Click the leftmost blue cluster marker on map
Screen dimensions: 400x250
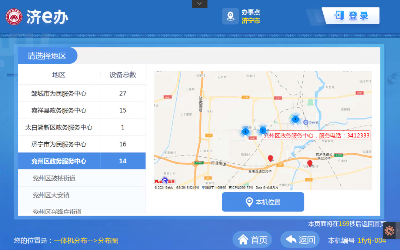click(245, 131)
